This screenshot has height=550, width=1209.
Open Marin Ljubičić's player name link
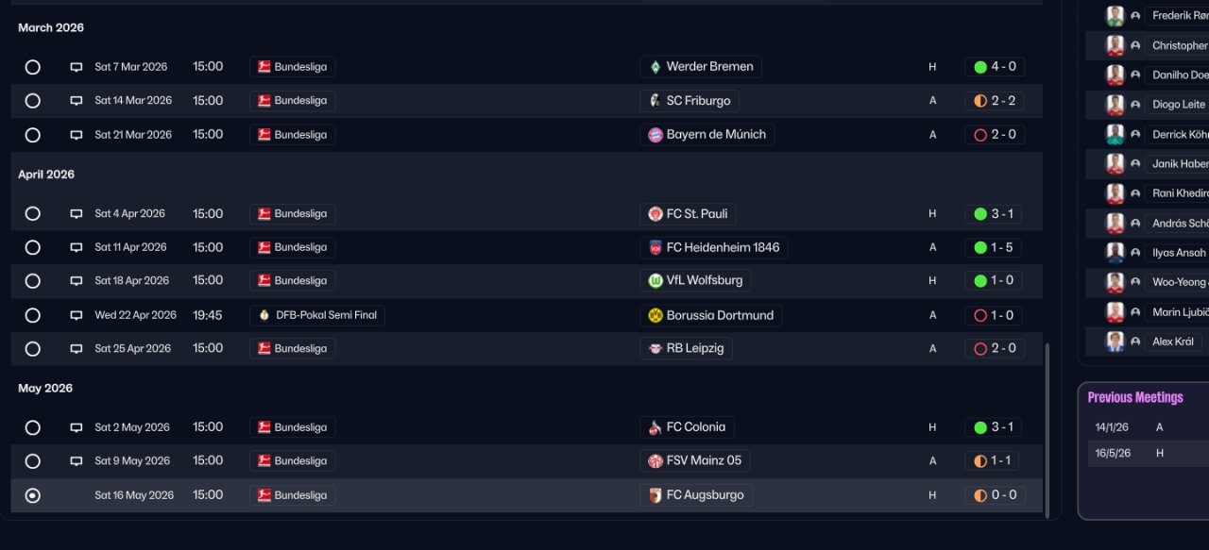(x=1179, y=312)
